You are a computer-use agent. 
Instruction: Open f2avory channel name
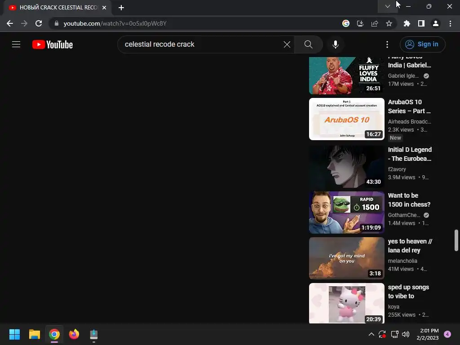[x=397, y=169]
